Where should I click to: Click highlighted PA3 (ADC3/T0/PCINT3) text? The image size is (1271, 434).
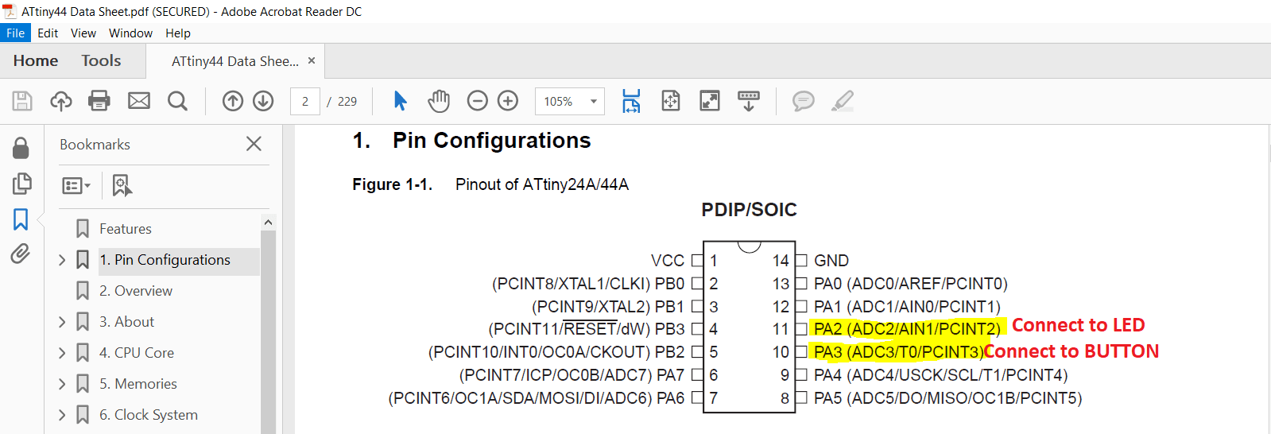tap(898, 352)
